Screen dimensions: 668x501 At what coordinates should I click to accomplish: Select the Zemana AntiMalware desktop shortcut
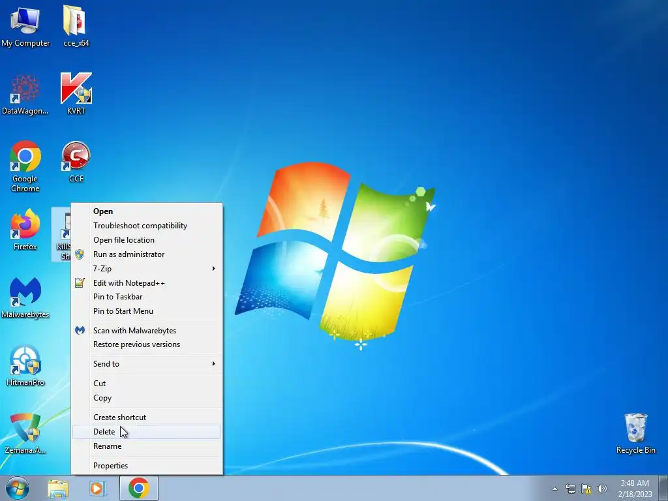[x=25, y=434]
